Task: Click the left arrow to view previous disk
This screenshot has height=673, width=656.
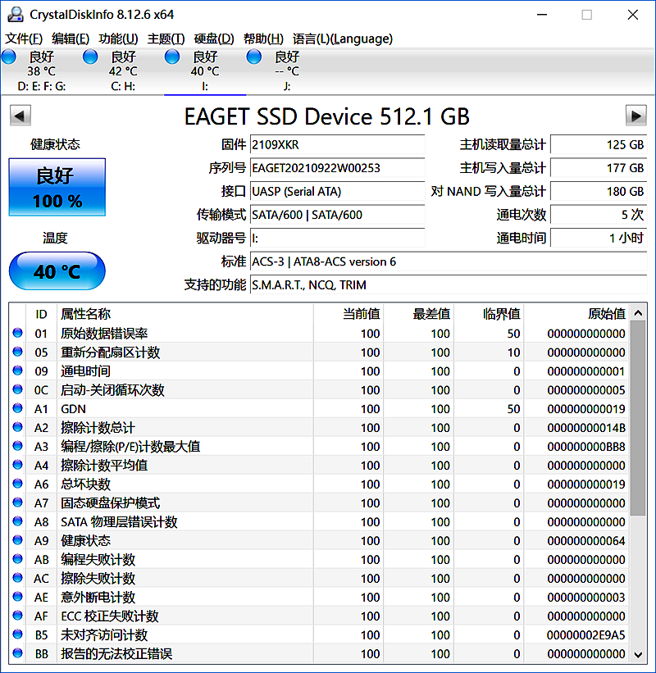Action: pos(20,116)
